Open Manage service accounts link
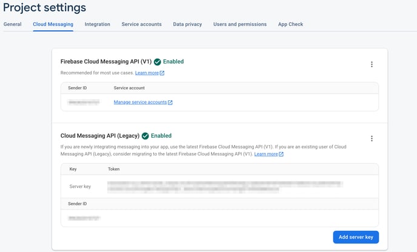The height and width of the screenshot is (252, 417). (140, 102)
